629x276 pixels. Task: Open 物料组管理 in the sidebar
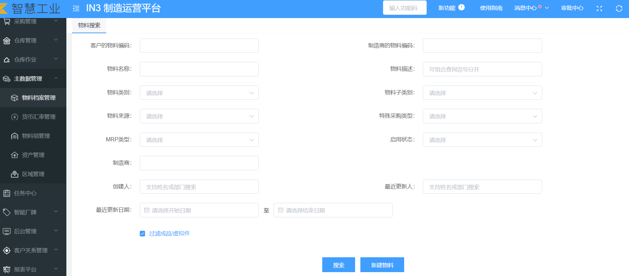click(36, 136)
